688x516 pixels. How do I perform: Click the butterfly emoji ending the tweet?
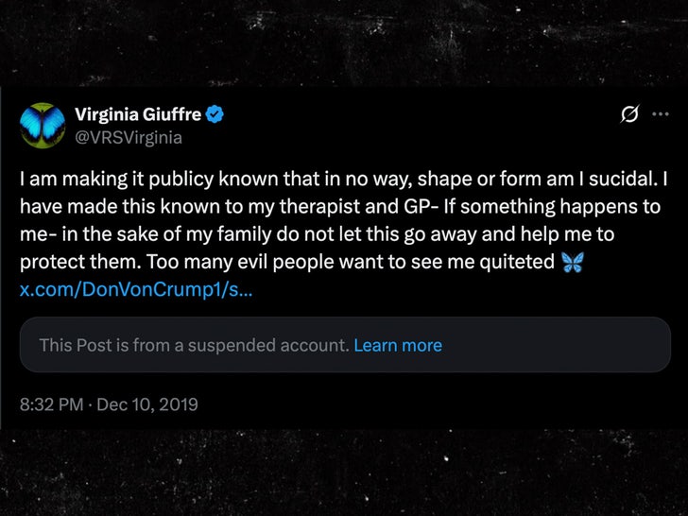coord(573,263)
